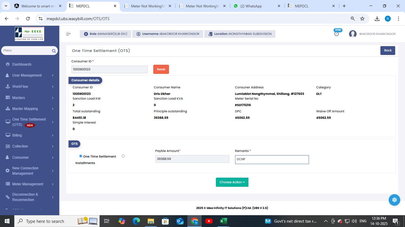Open the notifications clock icon with 2700 badge
The width and height of the screenshot is (405, 227).
click(x=337, y=34)
